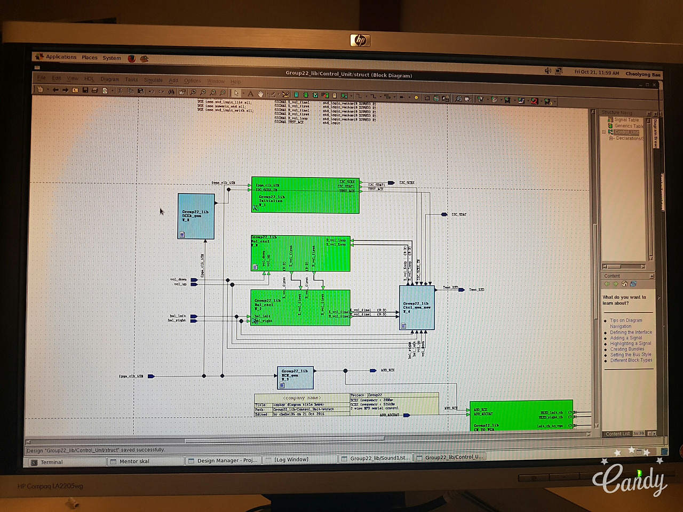The image size is (683, 512).
Task: Click the Forward arrow toolbar icon
Action: (65, 90)
